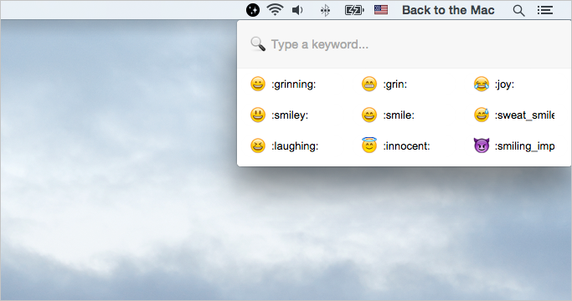The height and width of the screenshot is (301, 572).
Task: Pick the joy tears emoji
Action: (482, 84)
